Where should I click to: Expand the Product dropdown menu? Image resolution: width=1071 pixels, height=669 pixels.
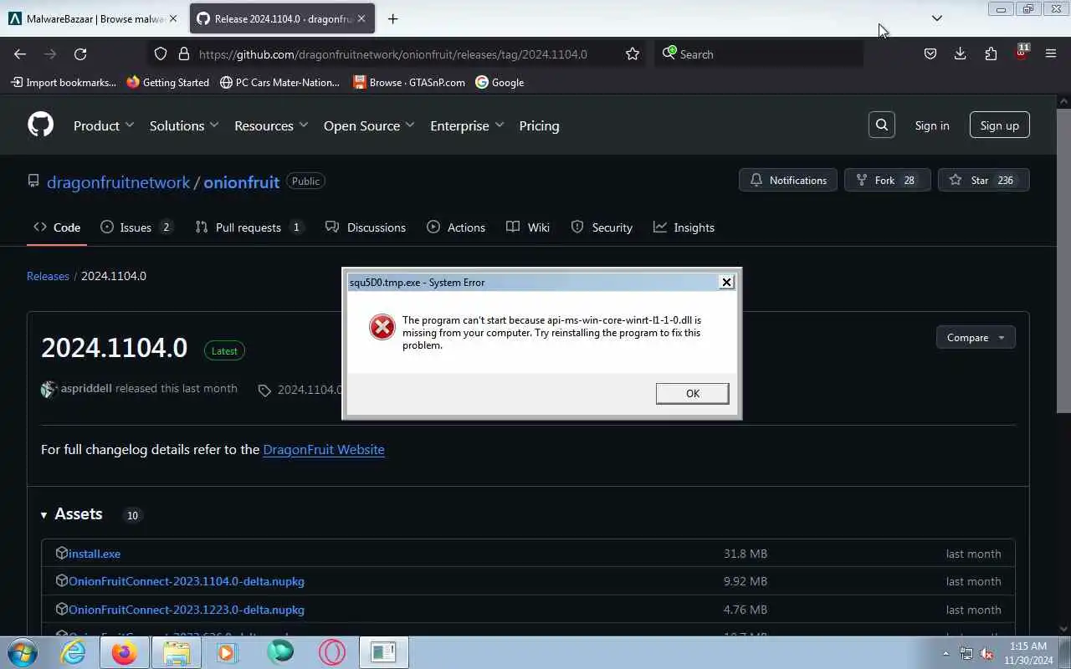click(x=104, y=125)
